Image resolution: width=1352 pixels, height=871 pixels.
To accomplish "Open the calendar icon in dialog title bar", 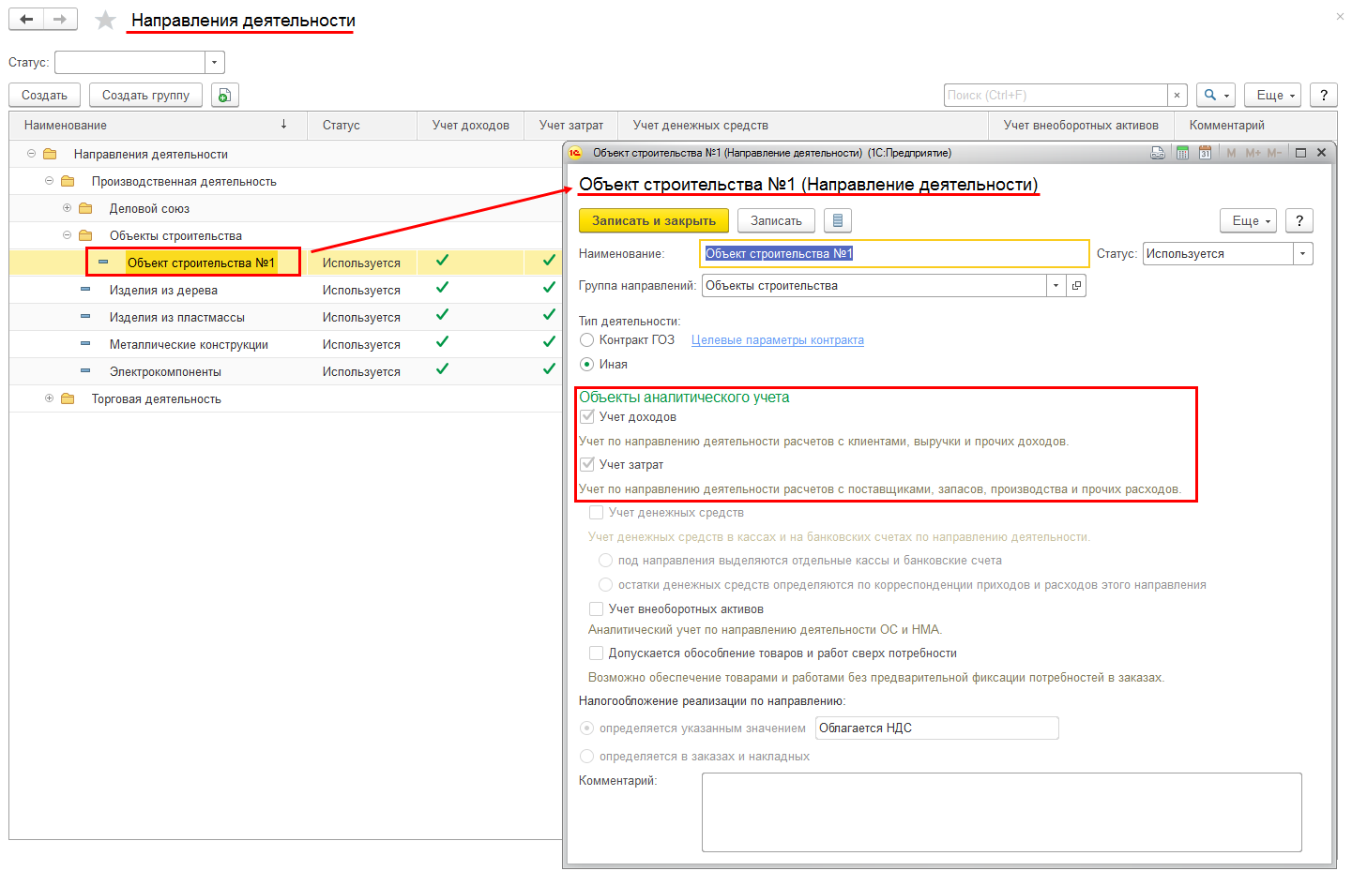I will tap(1205, 153).
